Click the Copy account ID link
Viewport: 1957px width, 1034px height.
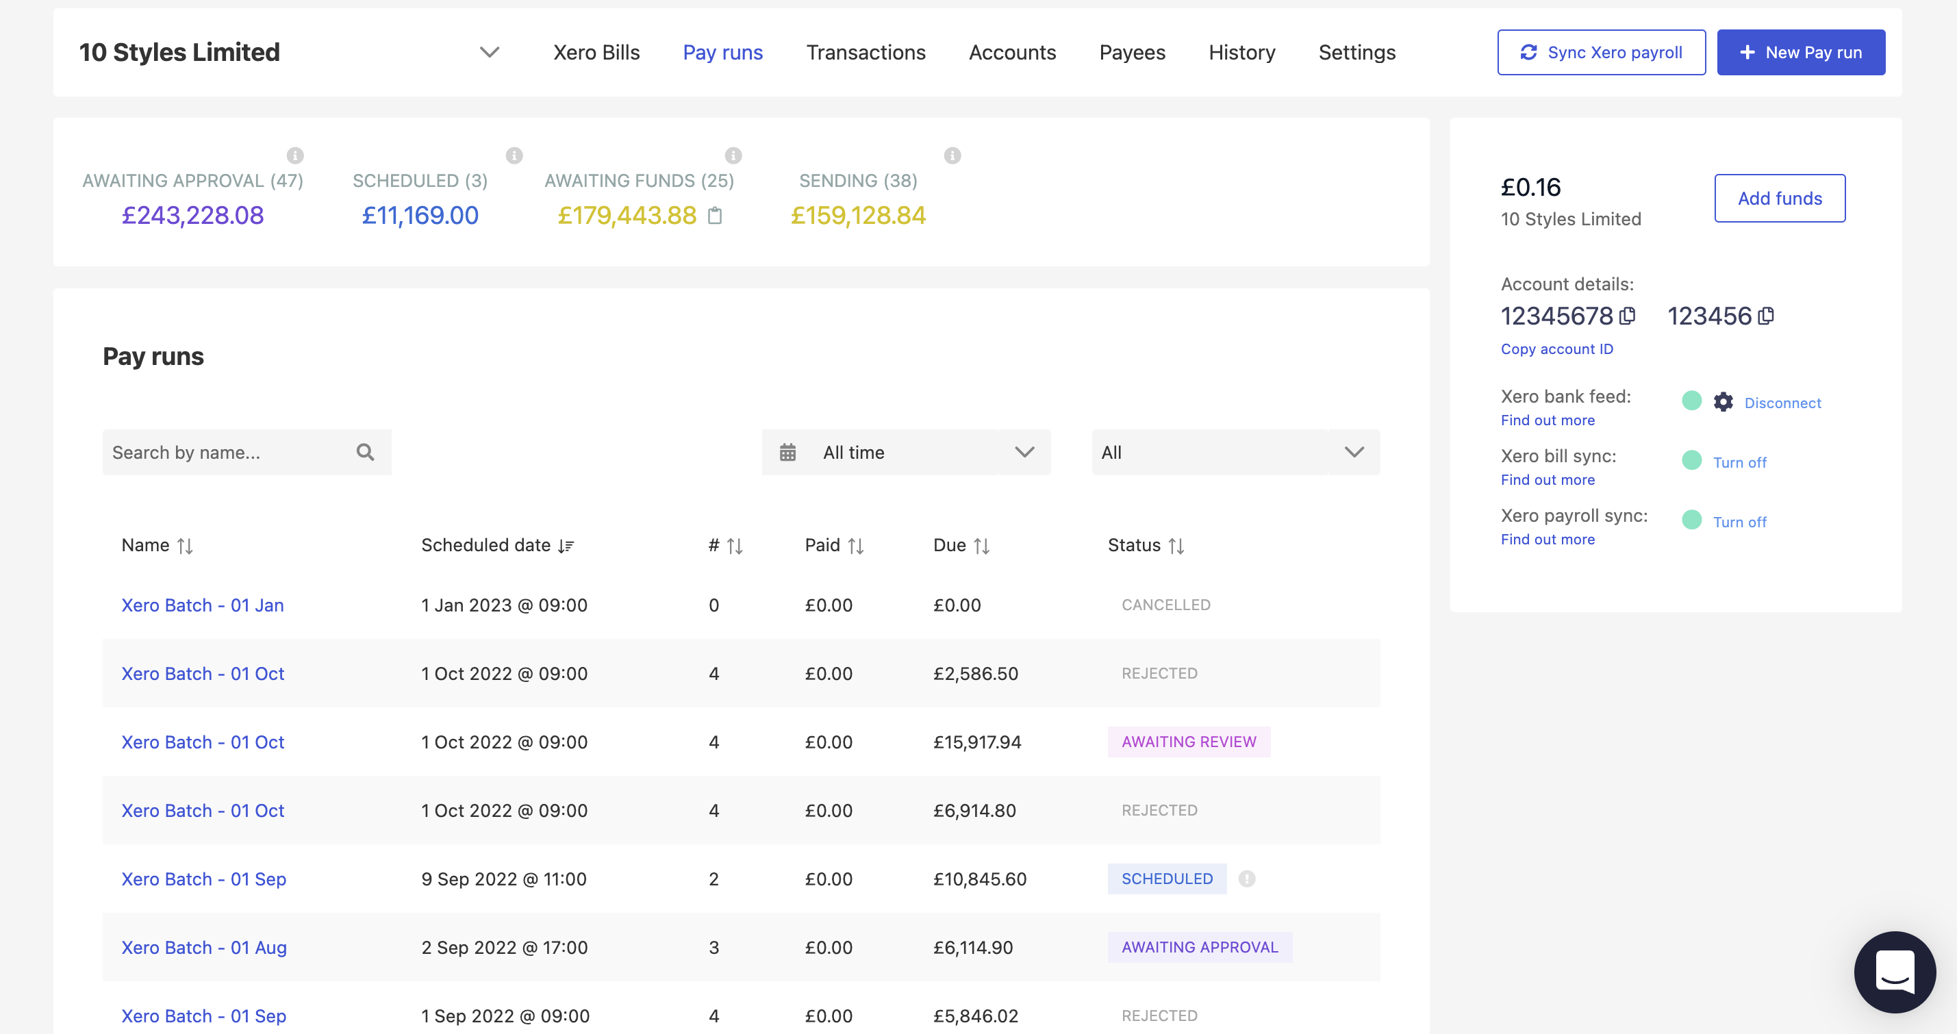(1556, 349)
